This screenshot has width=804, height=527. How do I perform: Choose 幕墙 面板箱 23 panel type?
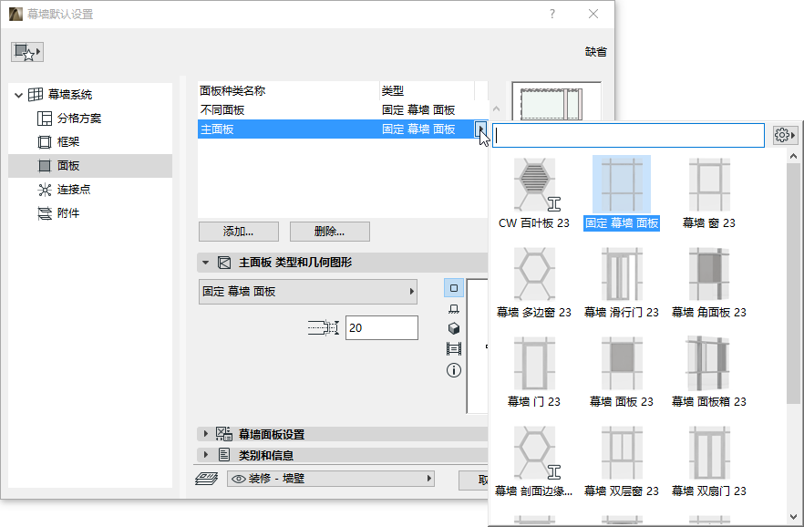(709, 372)
